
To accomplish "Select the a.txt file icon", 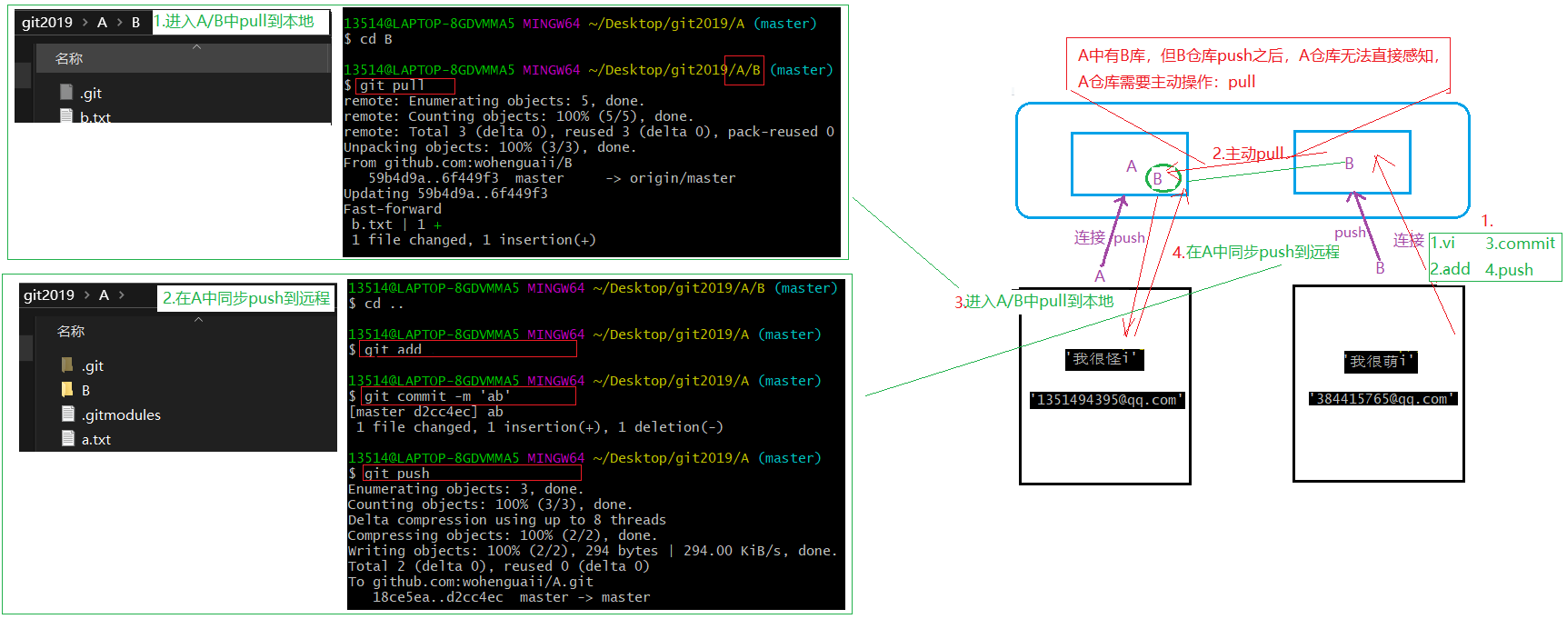I will (67, 438).
